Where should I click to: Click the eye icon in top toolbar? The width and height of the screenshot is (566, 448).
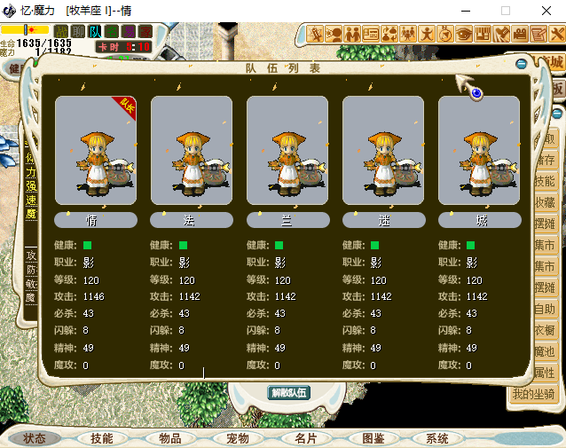(464, 35)
